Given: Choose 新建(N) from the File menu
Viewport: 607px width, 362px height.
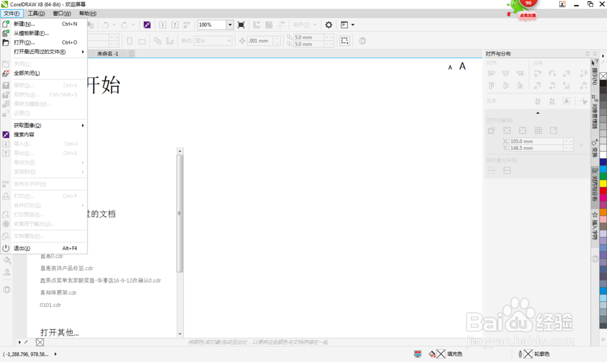Looking at the screenshot, I should [x=44, y=24].
